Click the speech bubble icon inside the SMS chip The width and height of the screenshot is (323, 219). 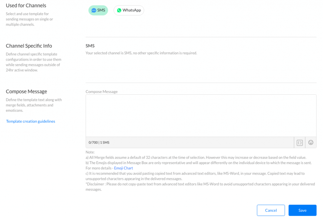tap(93, 10)
